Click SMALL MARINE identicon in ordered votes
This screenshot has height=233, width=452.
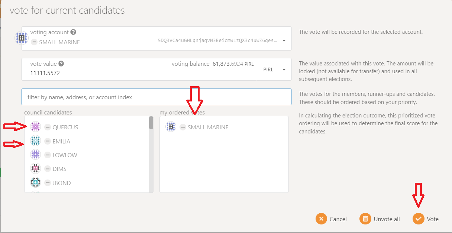171,127
